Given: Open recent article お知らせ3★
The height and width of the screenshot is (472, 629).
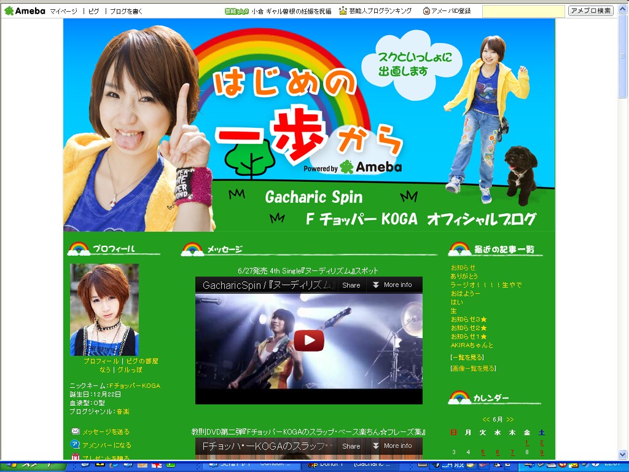Looking at the screenshot, I should click(x=469, y=320).
